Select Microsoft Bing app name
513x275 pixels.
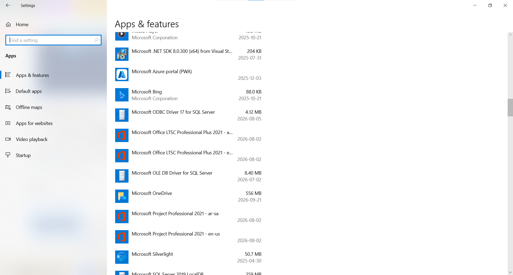pos(147,92)
